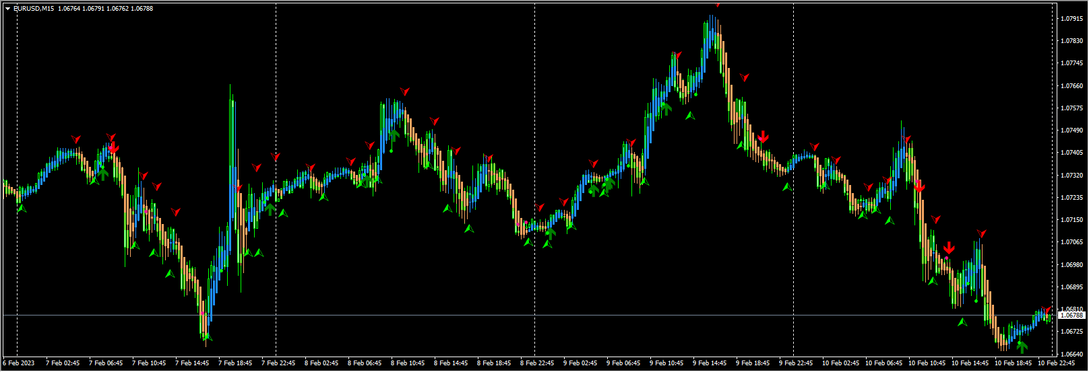This screenshot has height=372, width=1089.
Task: Click the 7 Feb 22:45 time label
Action: pyautogui.click(x=278, y=363)
